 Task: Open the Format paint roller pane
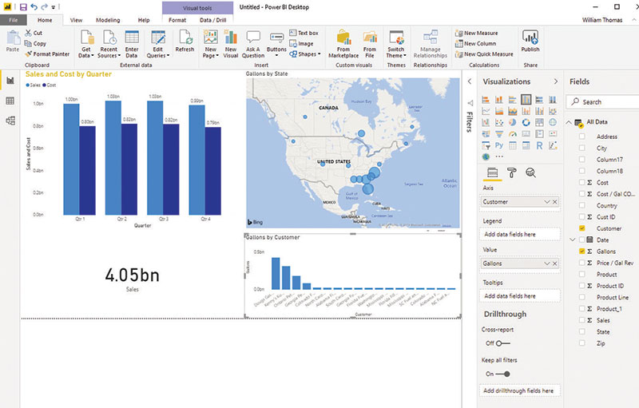pyautogui.click(x=512, y=172)
